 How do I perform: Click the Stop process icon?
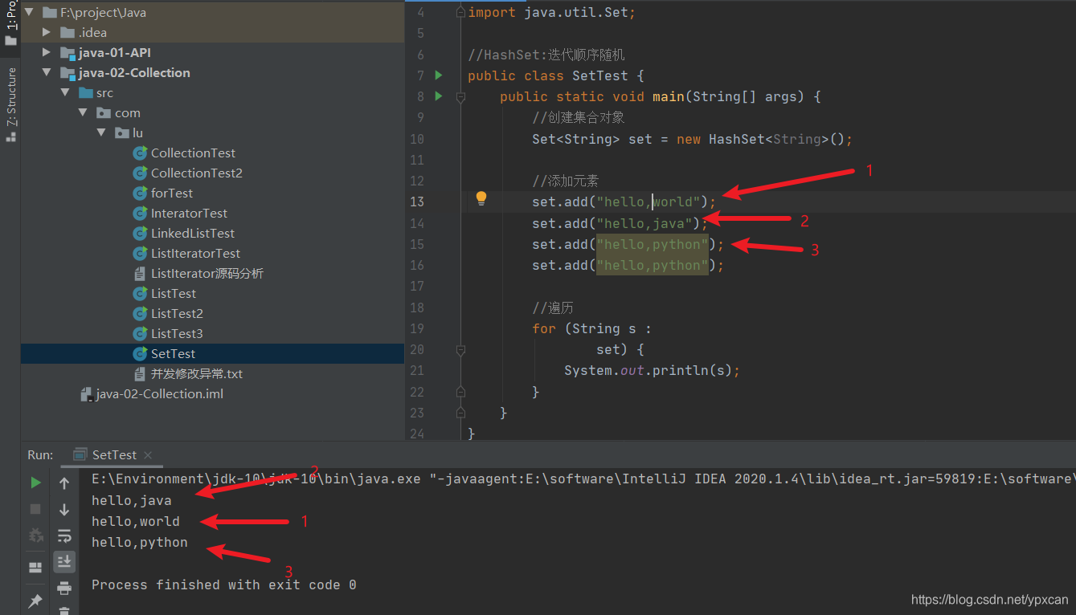coord(35,509)
